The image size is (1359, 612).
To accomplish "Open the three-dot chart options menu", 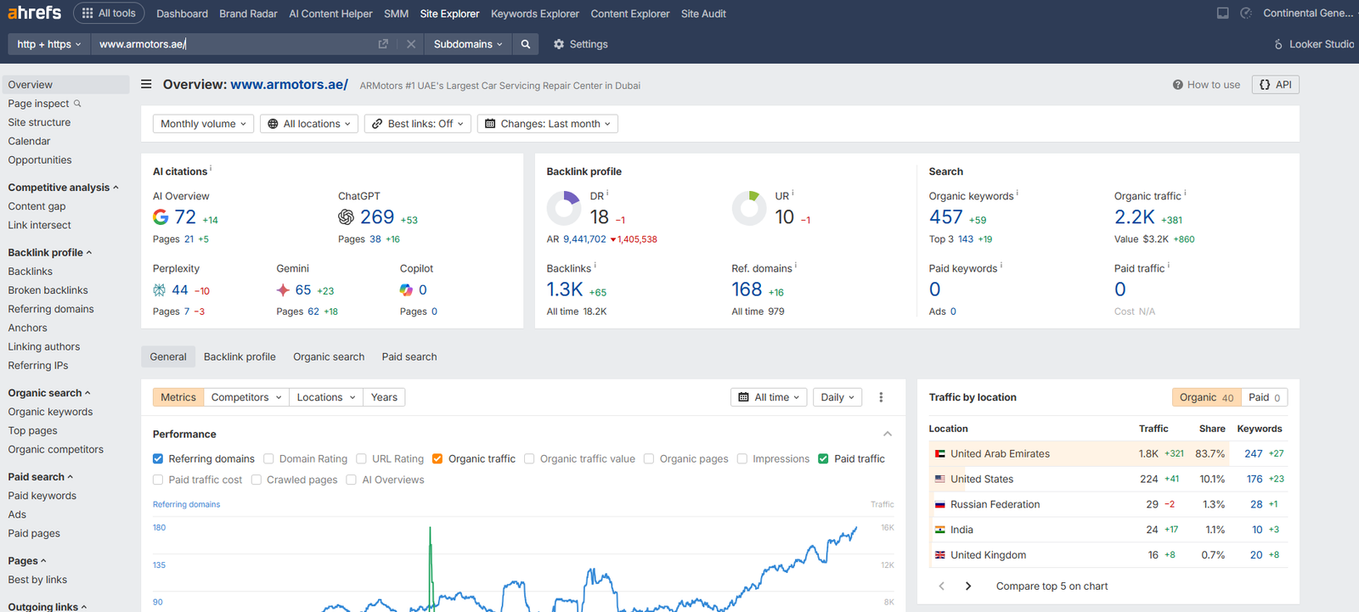I will tap(881, 397).
